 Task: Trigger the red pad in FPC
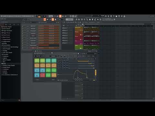tap(43, 75)
